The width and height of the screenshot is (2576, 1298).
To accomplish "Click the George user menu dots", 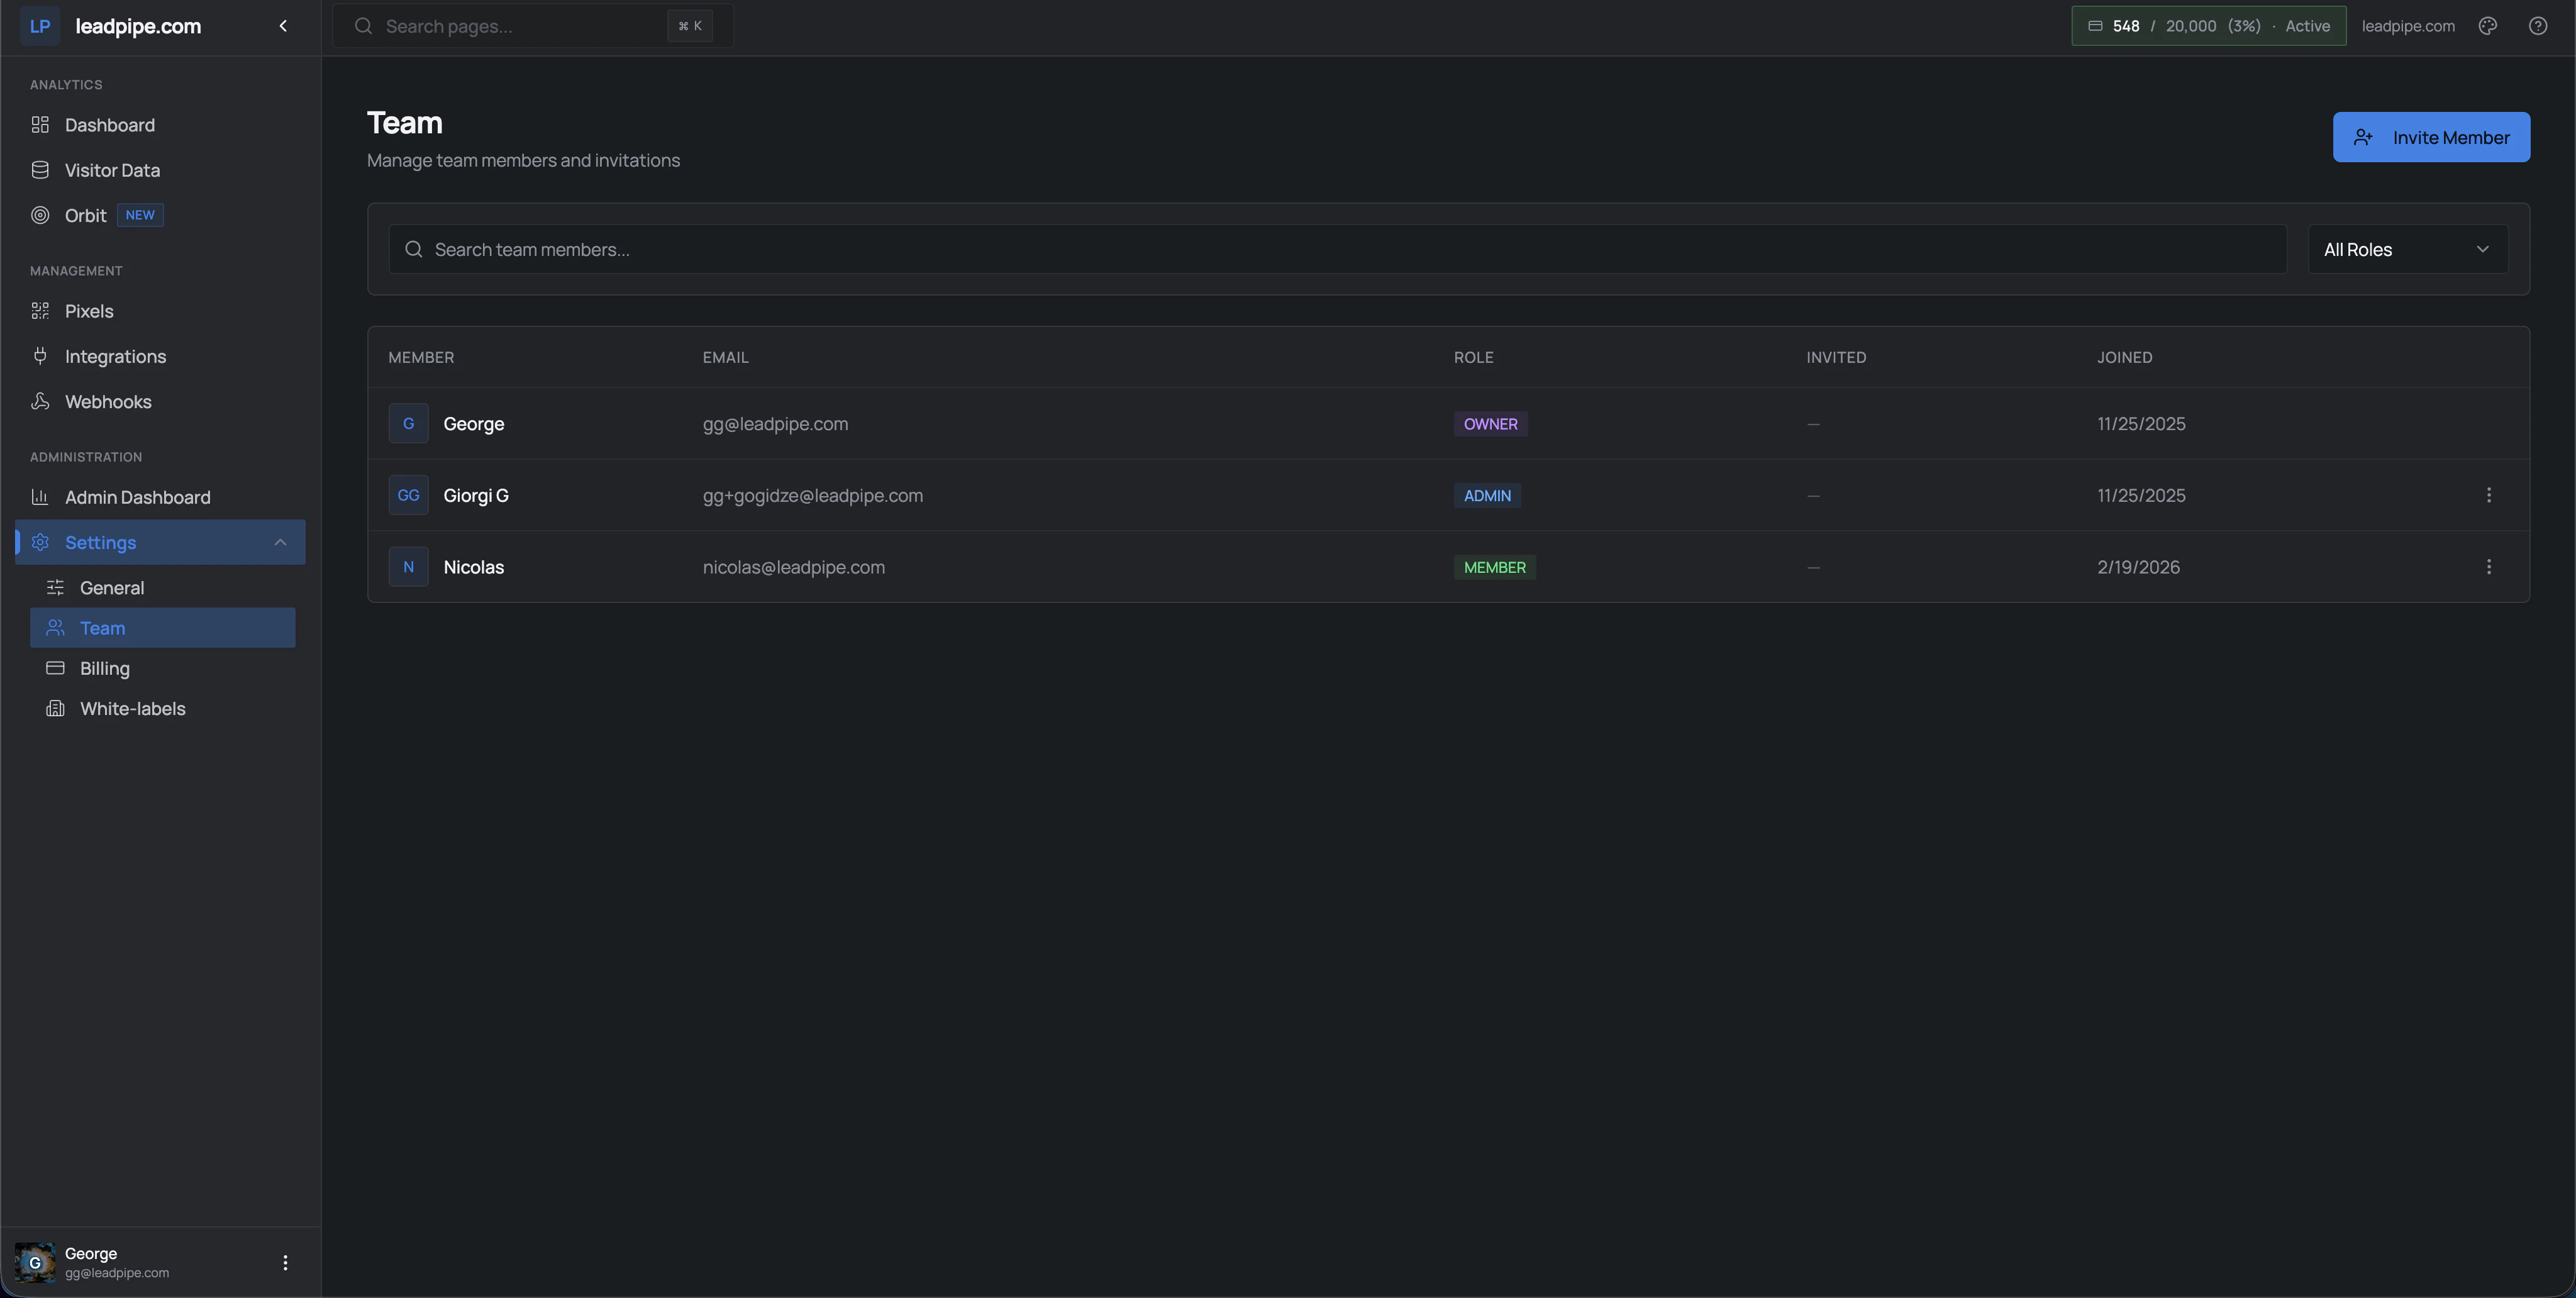I will (285, 1262).
